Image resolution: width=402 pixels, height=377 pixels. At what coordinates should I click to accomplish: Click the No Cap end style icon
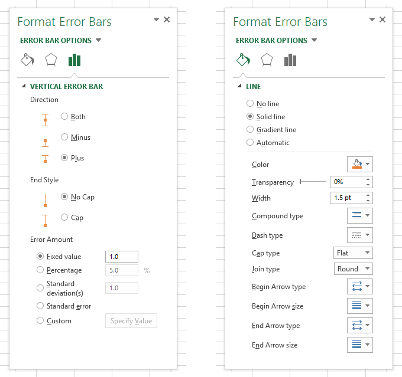(x=45, y=201)
